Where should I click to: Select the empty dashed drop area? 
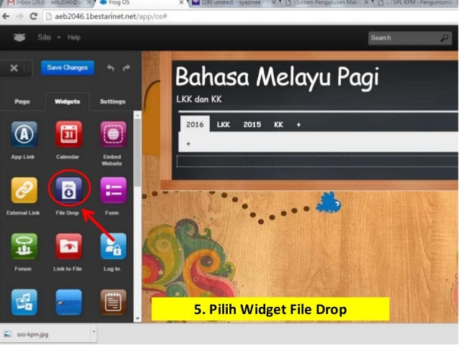tap(317, 161)
